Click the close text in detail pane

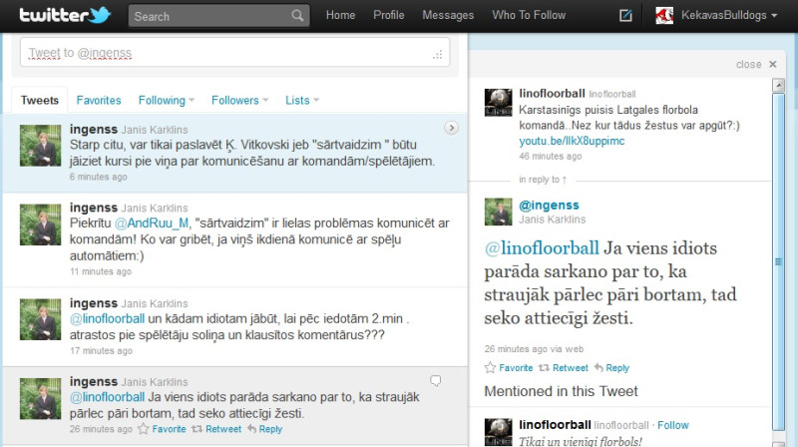coord(749,64)
